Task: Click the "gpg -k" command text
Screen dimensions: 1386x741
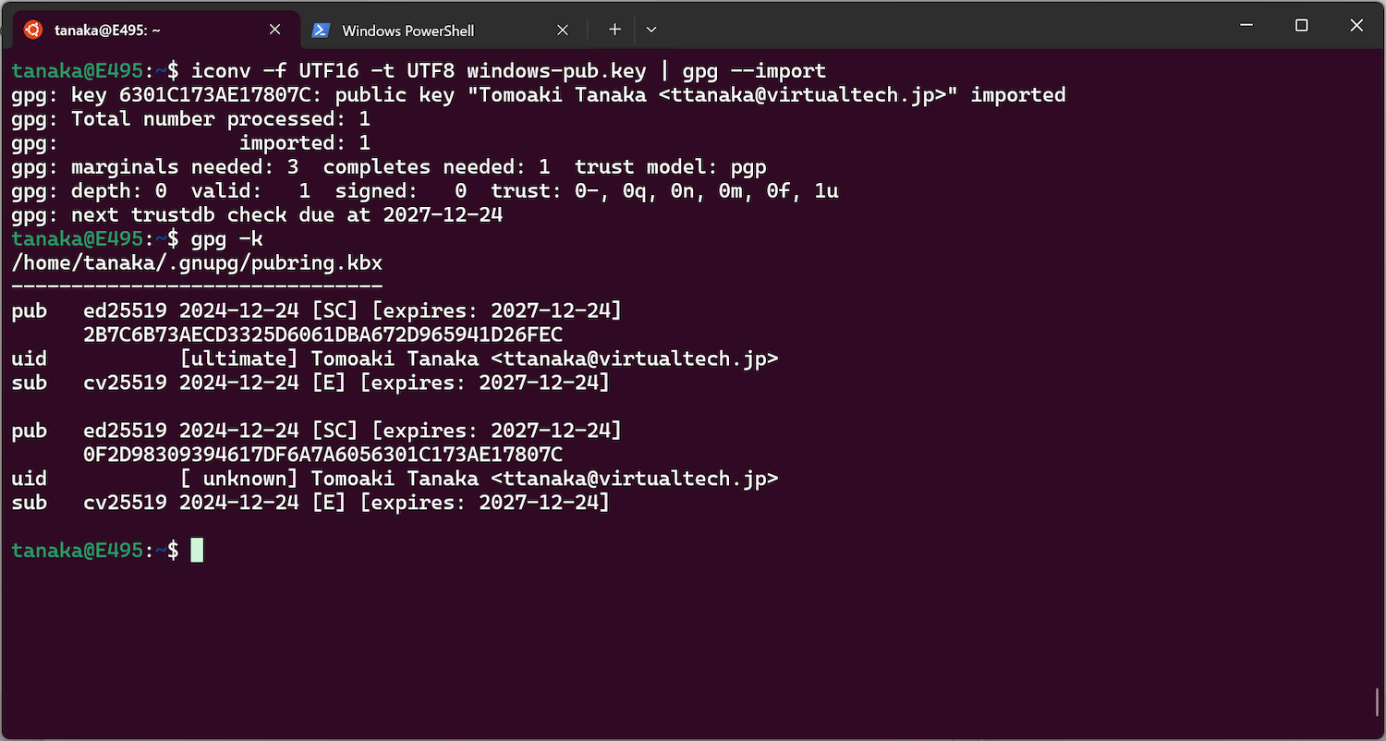Action: tap(227, 238)
